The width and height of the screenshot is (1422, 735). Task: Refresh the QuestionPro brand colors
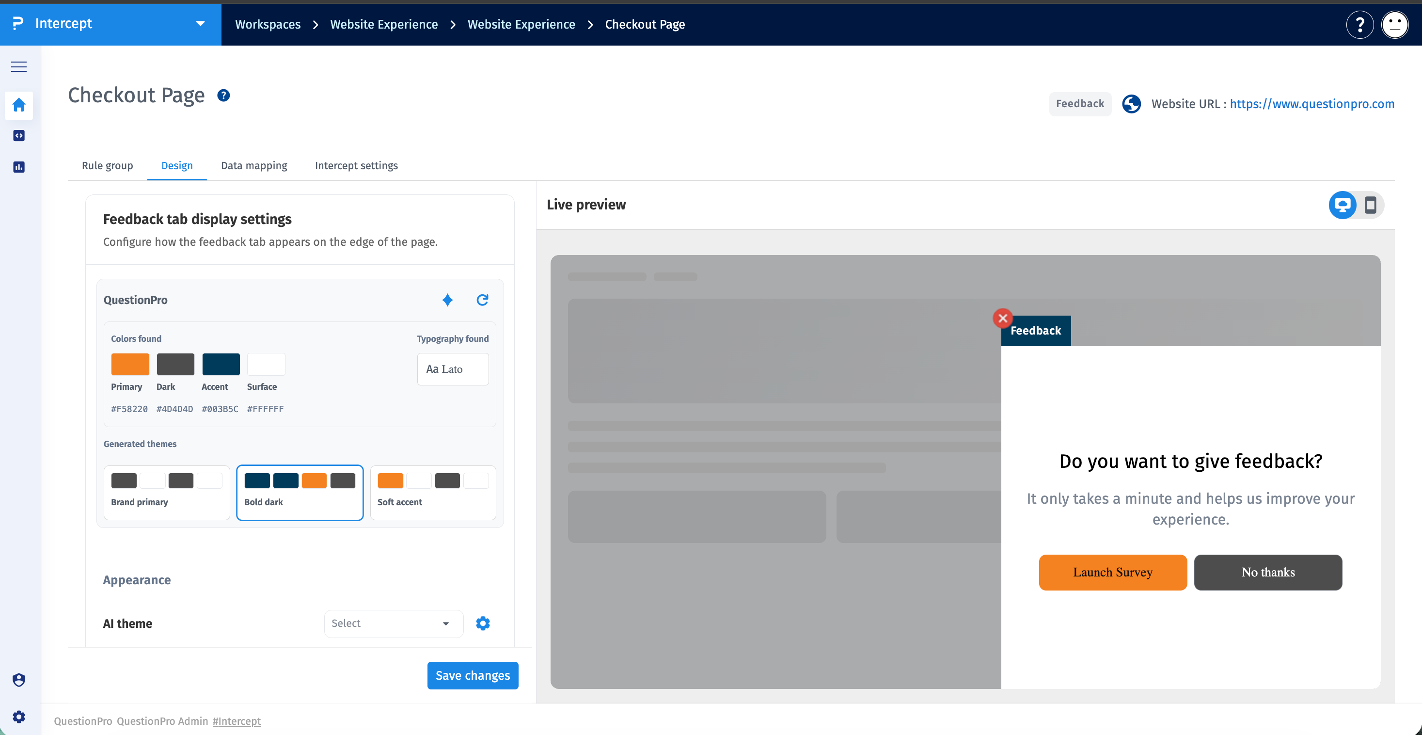click(482, 300)
